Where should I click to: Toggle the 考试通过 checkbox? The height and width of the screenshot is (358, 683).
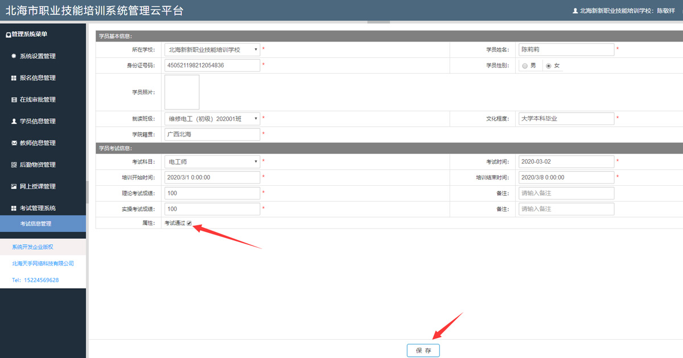190,223
